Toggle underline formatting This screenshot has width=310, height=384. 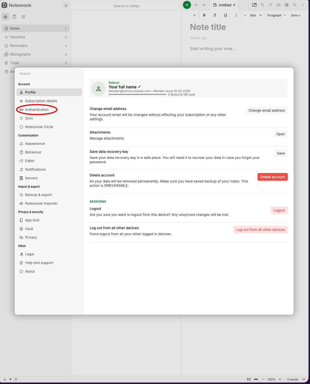point(226,15)
